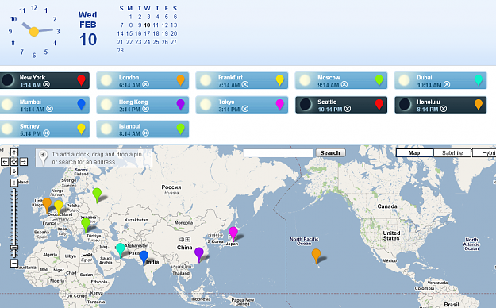Switch to Satellite view
The width and height of the screenshot is (496, 308).
click(x=452, y=153)
